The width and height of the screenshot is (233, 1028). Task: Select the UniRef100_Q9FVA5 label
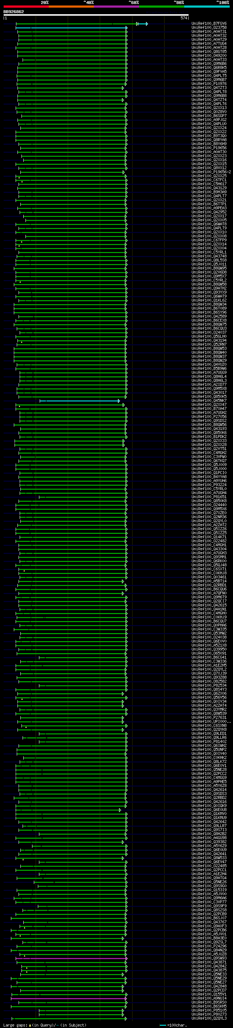[209, 72]
